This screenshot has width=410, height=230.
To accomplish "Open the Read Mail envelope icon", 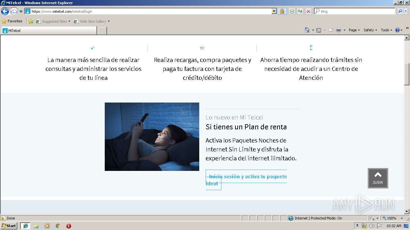I will (x=331, y=30).
